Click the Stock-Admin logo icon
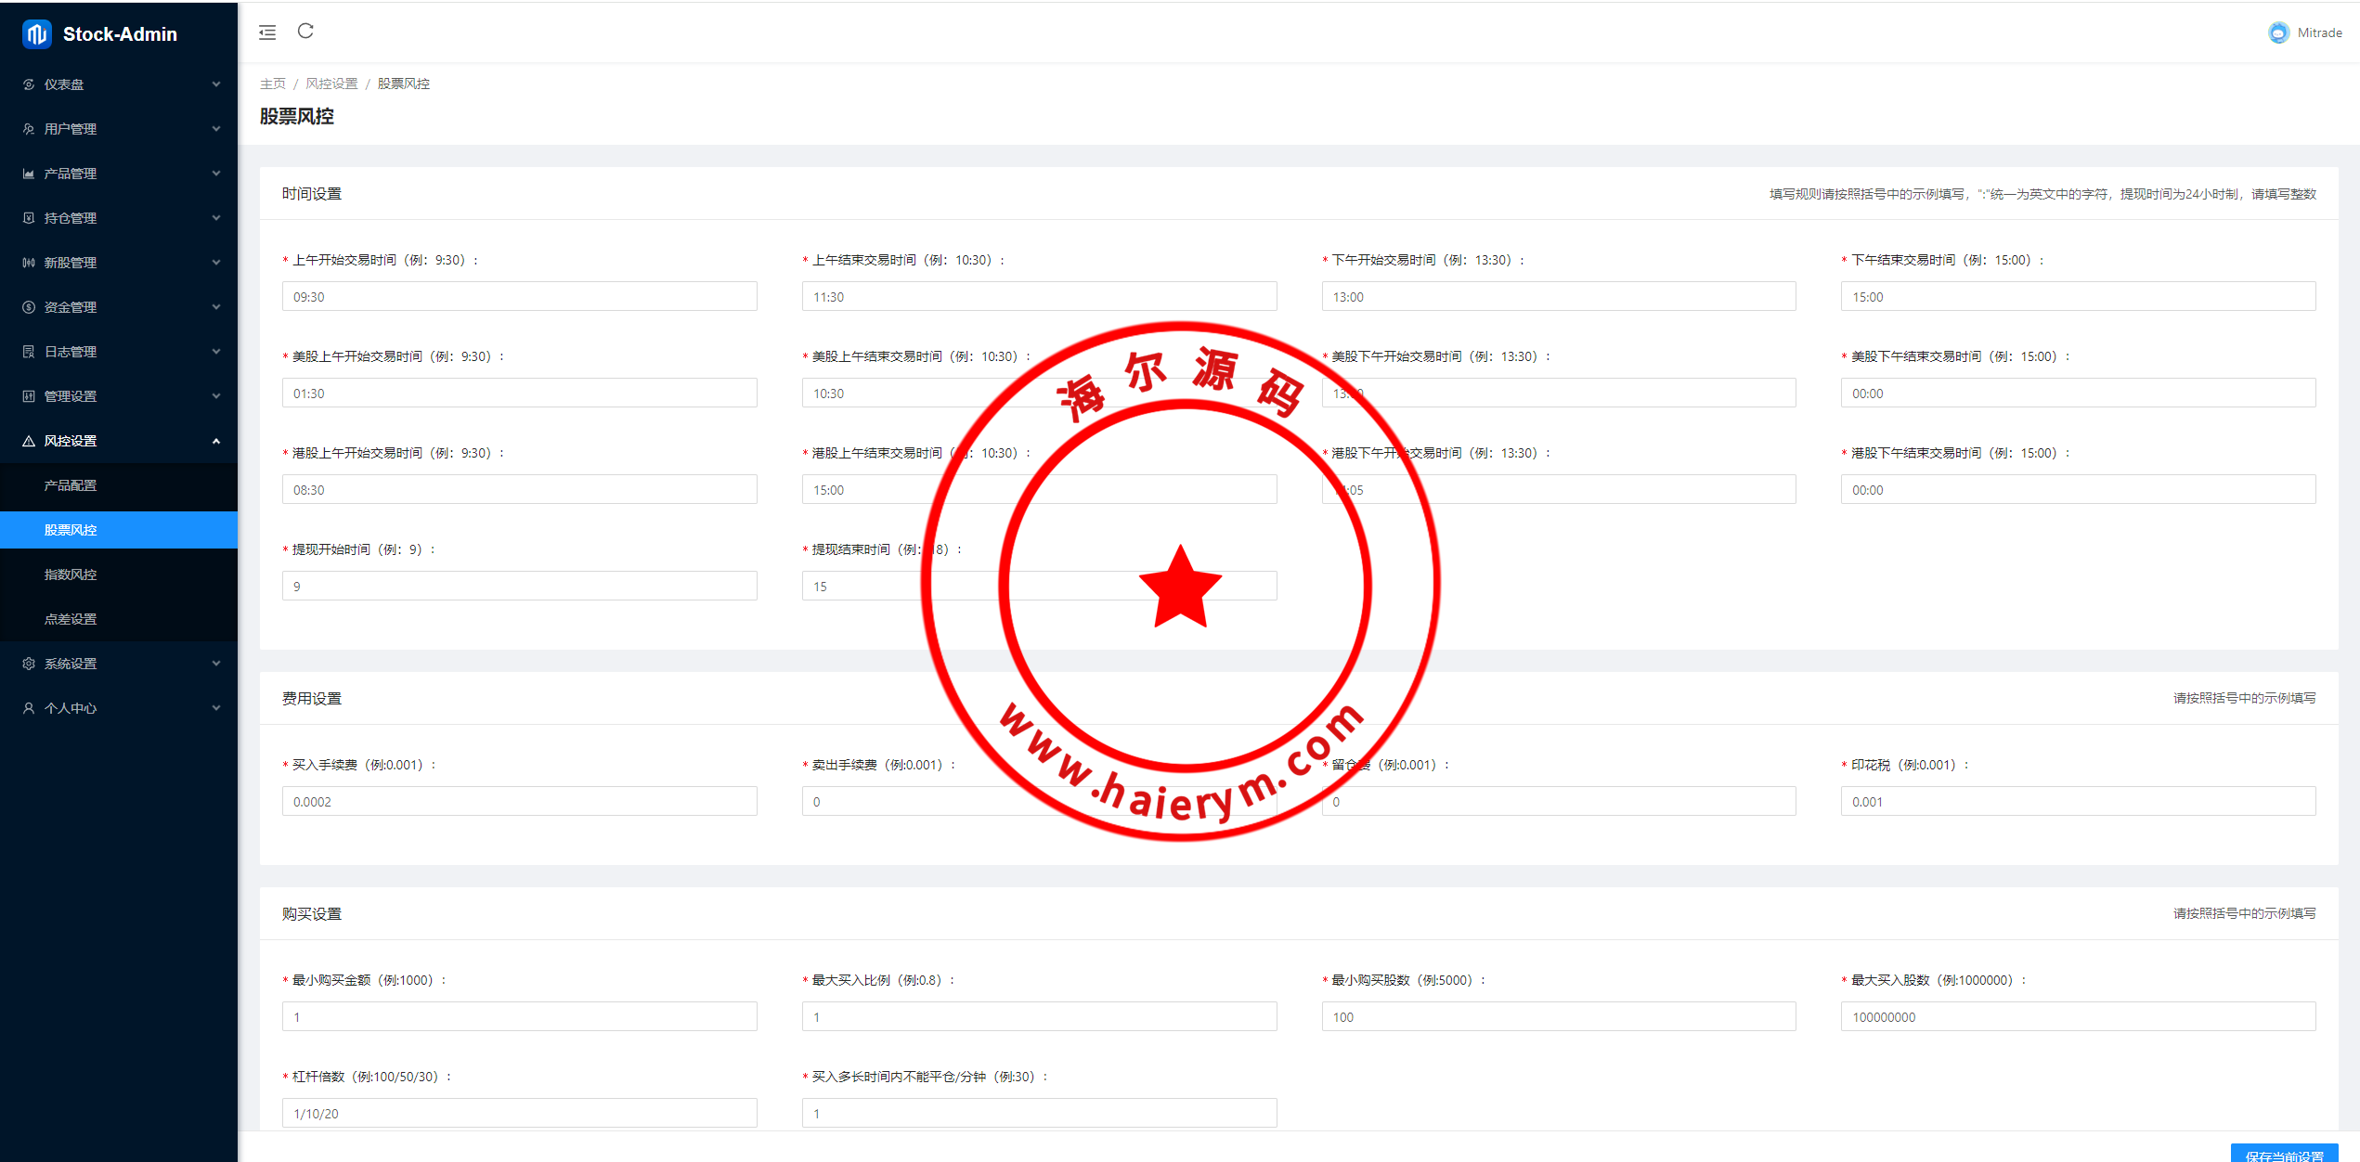The width and height of the screenshot is (2360, 1162). tap(36, 34)
